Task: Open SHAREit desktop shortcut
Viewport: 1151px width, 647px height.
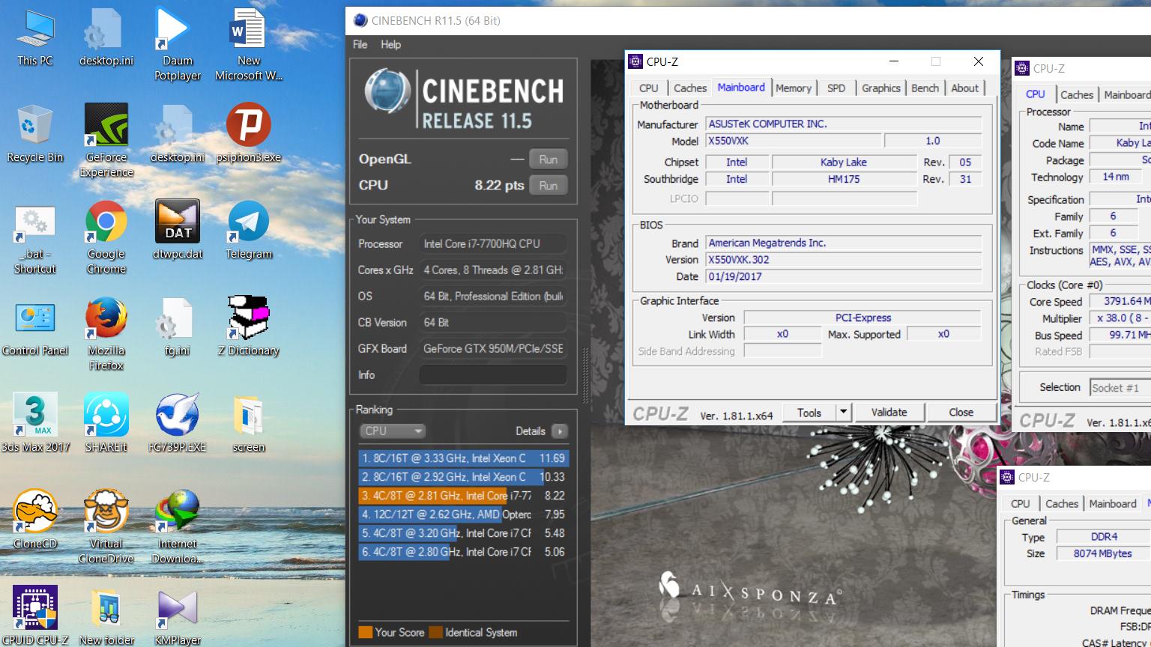Action: pyautogui.click(x=106, y=424)
